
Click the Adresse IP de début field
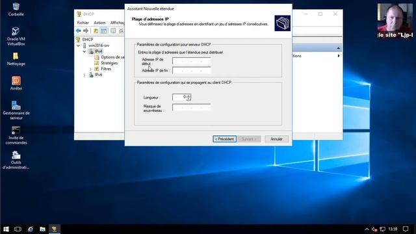pyautogui.click(x=191, y=61)
